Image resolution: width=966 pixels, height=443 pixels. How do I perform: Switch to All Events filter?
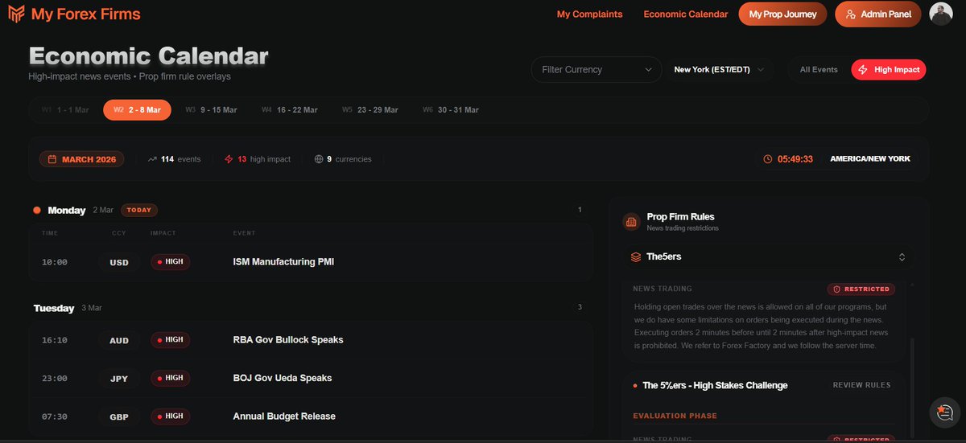pyautogui.click(x=819, y=69)
